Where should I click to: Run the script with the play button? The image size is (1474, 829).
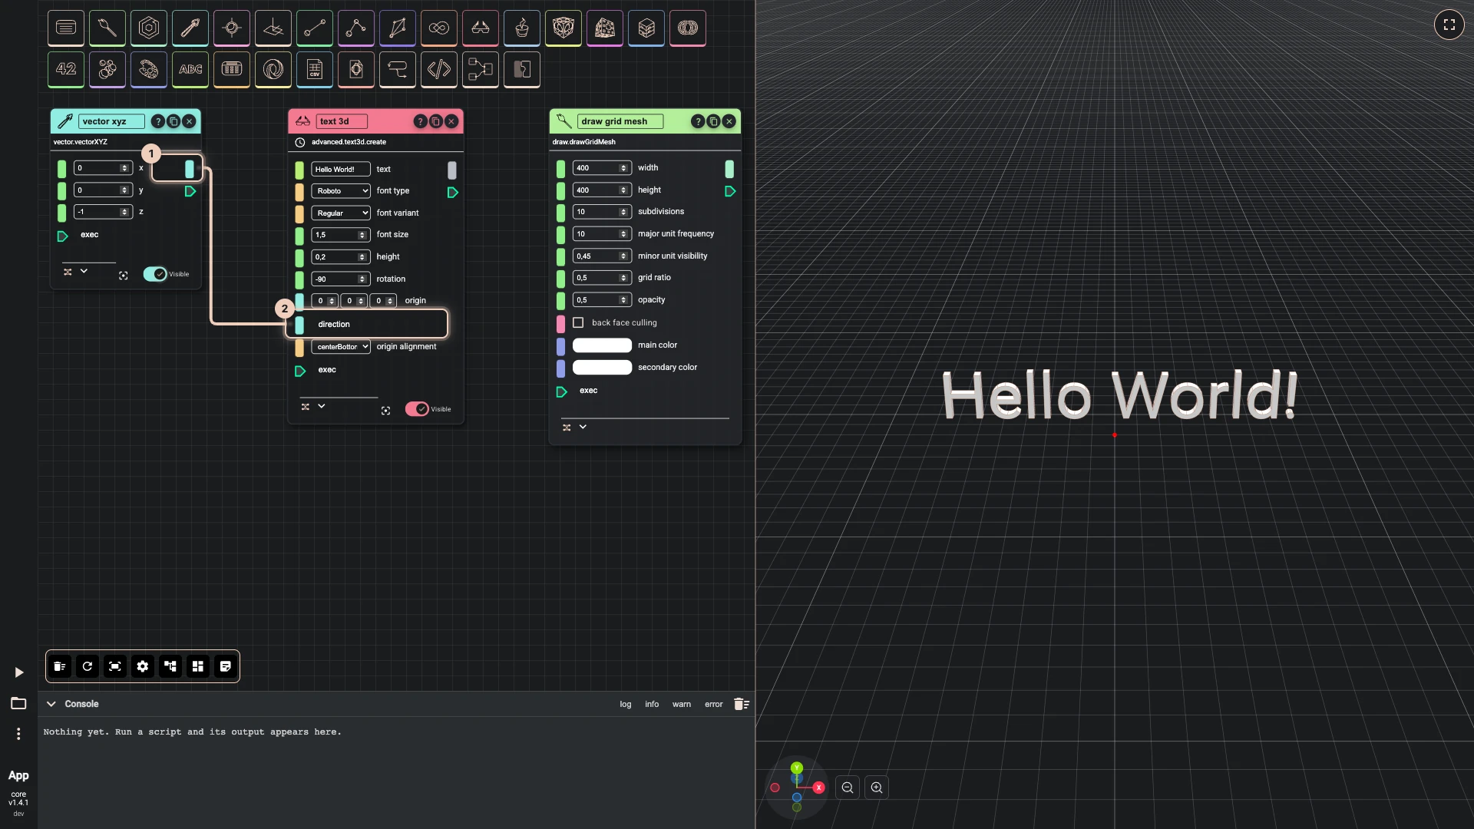(x=18, y=672)
